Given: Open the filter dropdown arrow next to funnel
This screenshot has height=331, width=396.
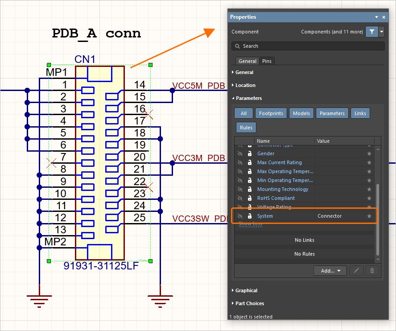Looking at the screenshot, I should point(382,32).
